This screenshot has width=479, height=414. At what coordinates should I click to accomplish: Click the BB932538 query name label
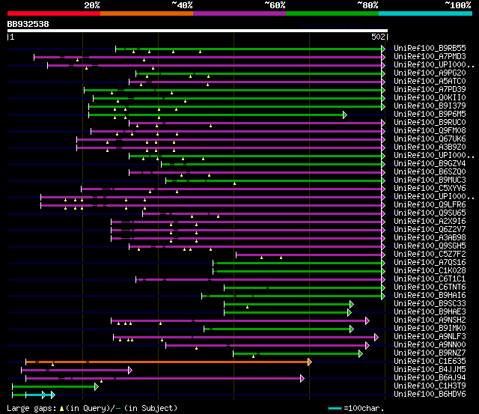[28, 24]
